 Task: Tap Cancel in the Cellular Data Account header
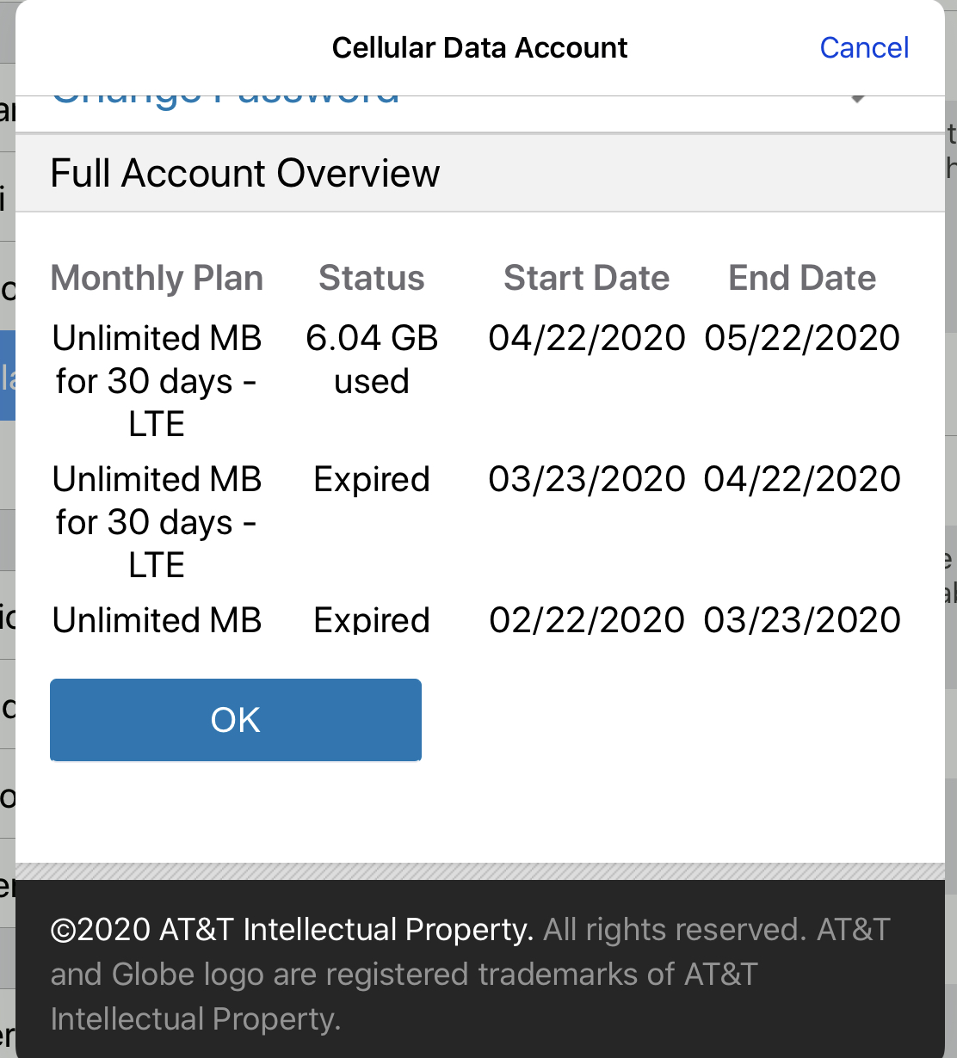click(x=863, y=47)
